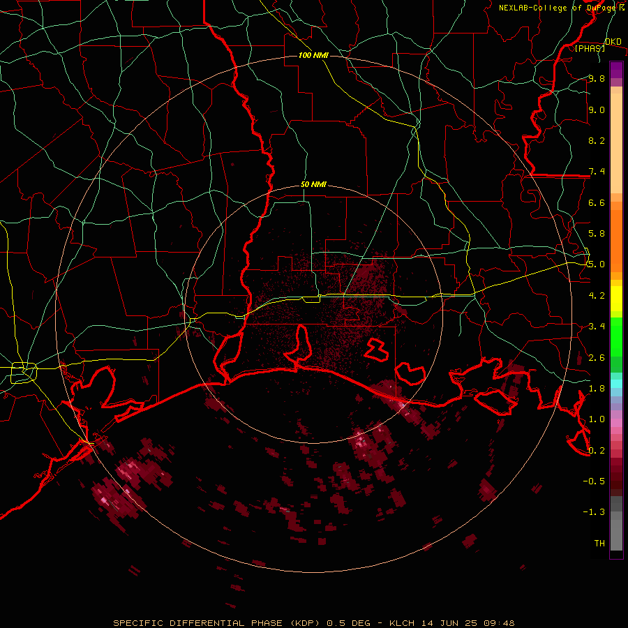Select the 5.0 value on the scale
Screen dimensions: 628x628
click(x=597, y=264)
